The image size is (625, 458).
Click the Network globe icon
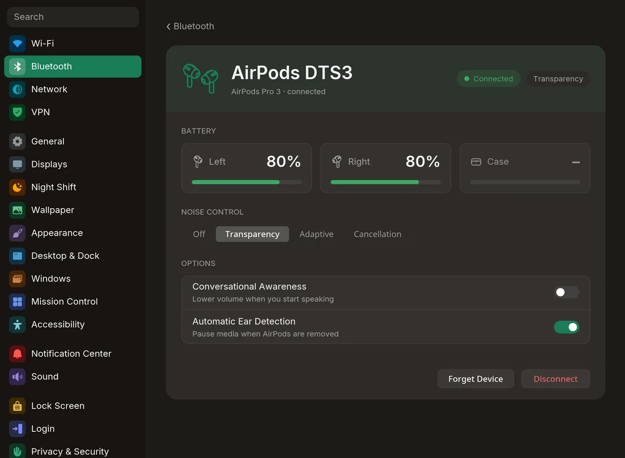tap(17, 89)
